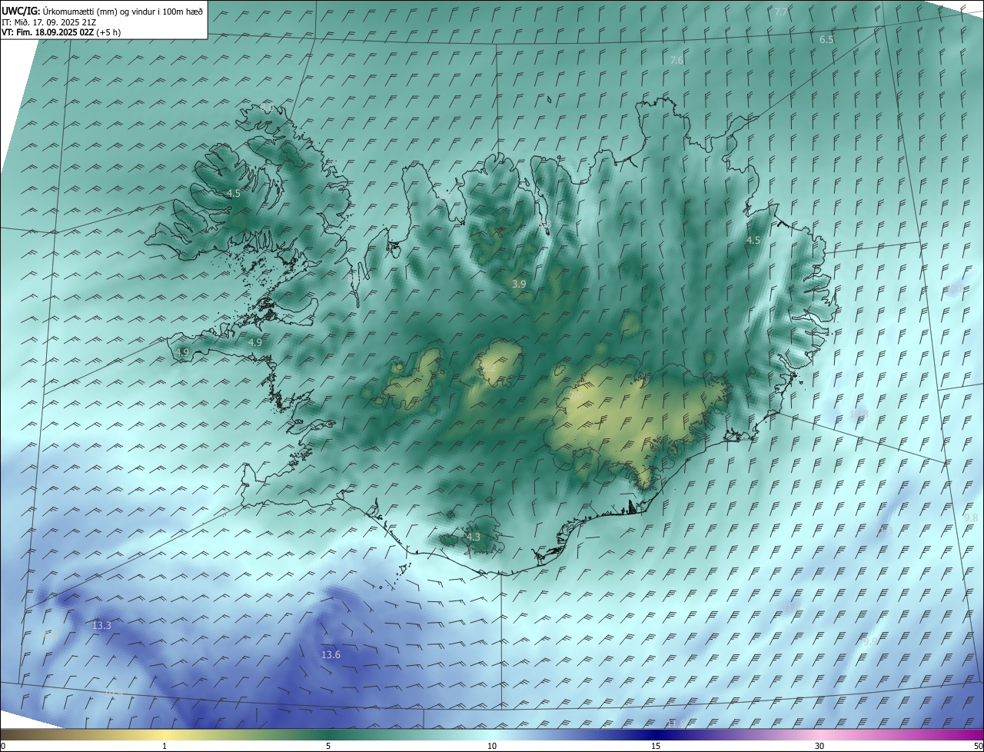984x752 pixels.
Task: Click the 6.5 value label near the top right
Action: (826, 39)
